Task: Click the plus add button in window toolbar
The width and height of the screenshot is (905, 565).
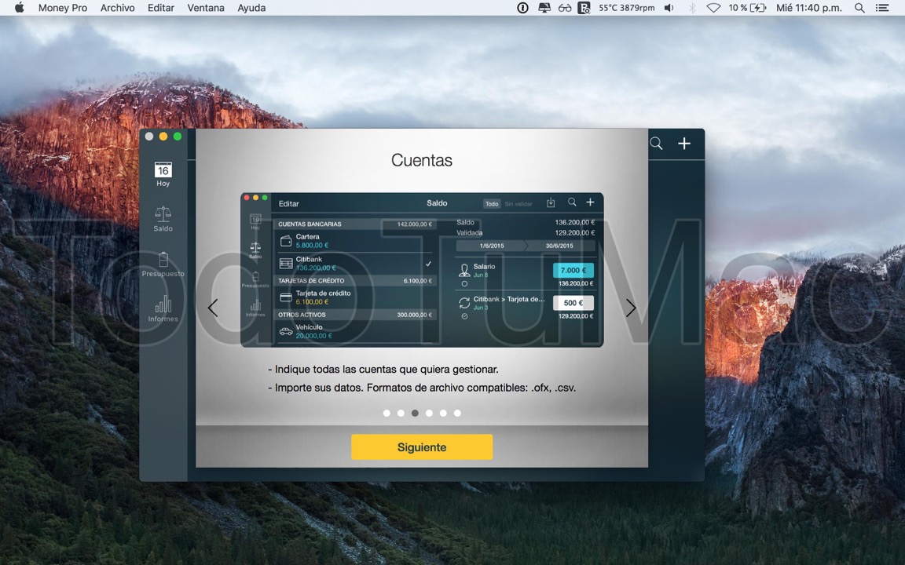Action: (x=684, y=143)
